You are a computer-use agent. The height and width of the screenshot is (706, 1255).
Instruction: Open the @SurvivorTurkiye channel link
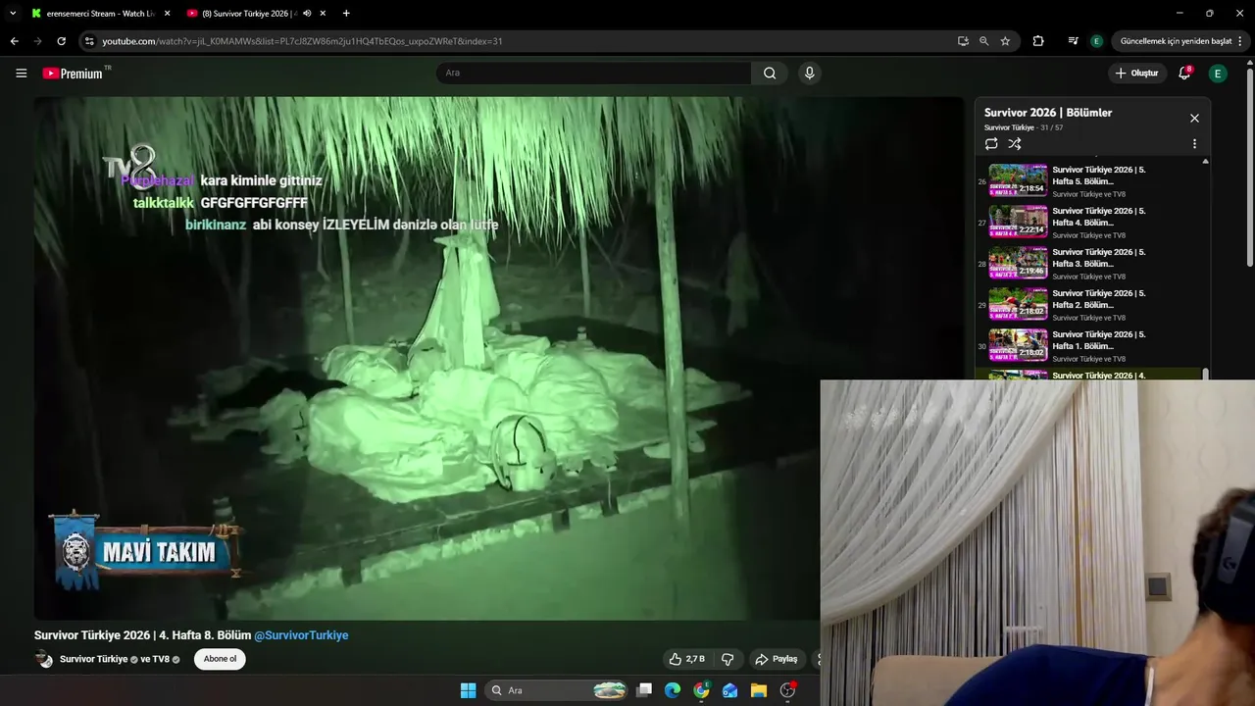tap(301, 635)
